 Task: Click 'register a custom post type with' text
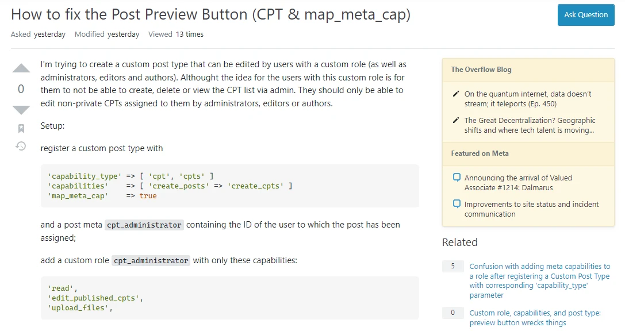[x=102, y=148]
